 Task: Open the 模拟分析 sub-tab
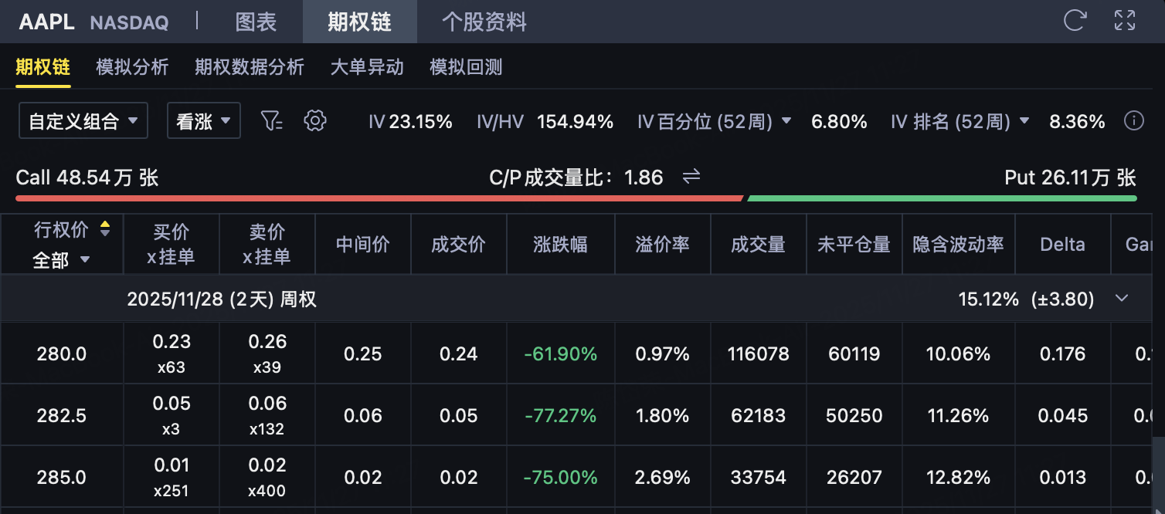(132, 67)
